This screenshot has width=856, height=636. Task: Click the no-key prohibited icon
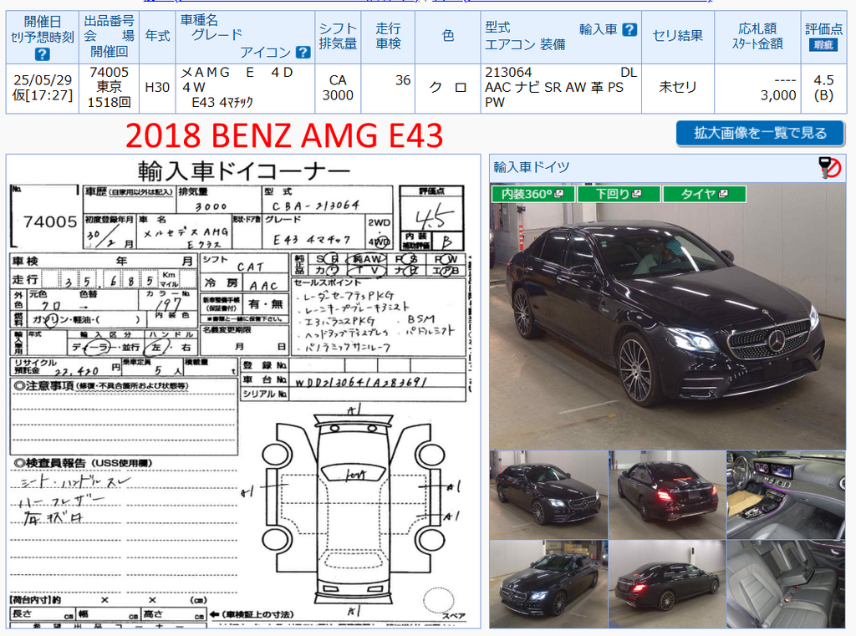pyautogui.click(x=830, y=168)
